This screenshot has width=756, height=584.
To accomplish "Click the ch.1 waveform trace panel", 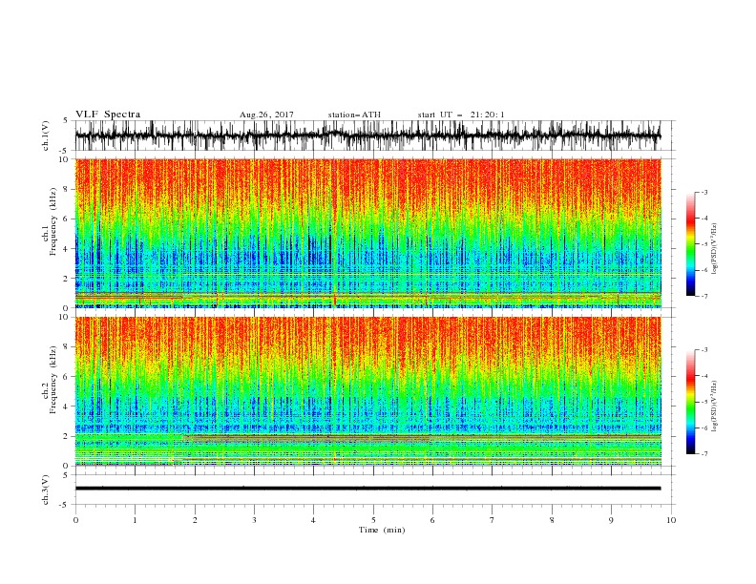I will (375, 136).
